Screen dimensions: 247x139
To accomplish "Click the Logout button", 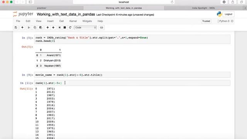I will point(228,14).
